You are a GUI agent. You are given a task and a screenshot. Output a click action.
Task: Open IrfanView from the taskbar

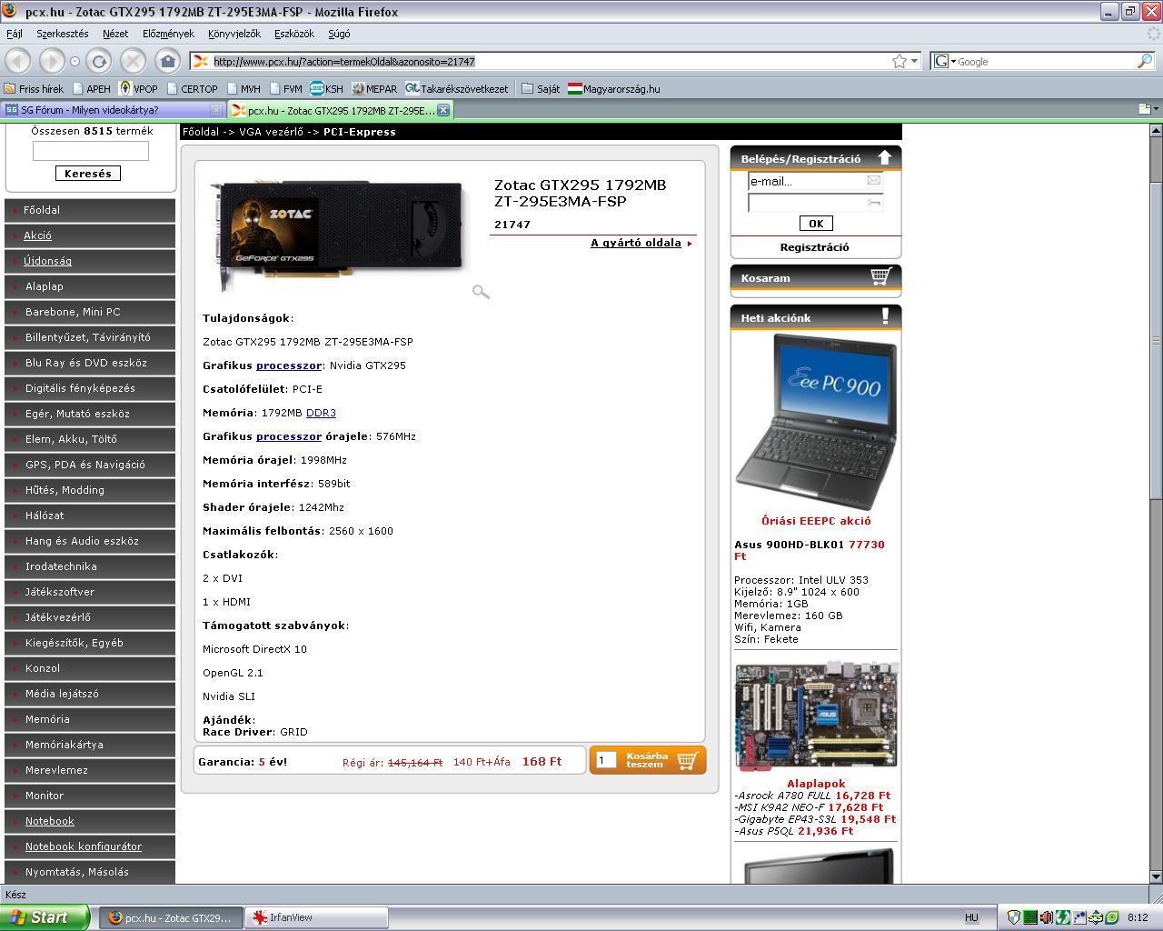point(317,917)
